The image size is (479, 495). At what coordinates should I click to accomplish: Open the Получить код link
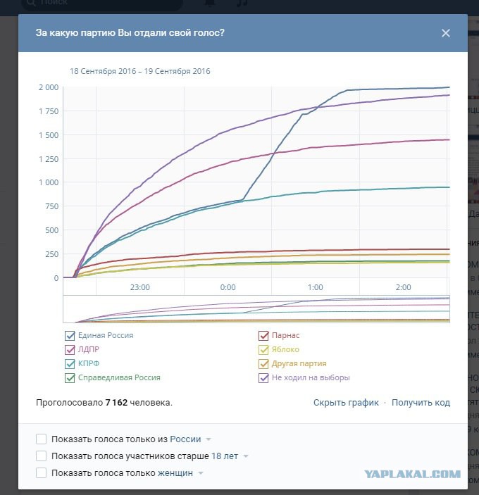421,403
